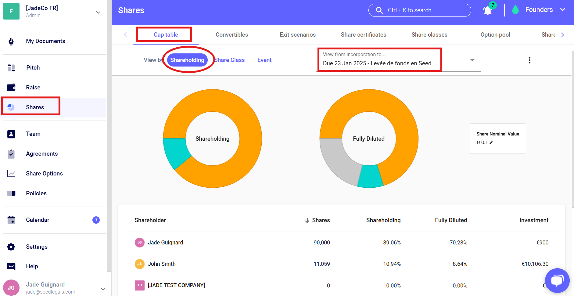The width and height of the screenshot is (574, 296).
Task: Click the Pitch sidebar icon
Action: (11, 68)
